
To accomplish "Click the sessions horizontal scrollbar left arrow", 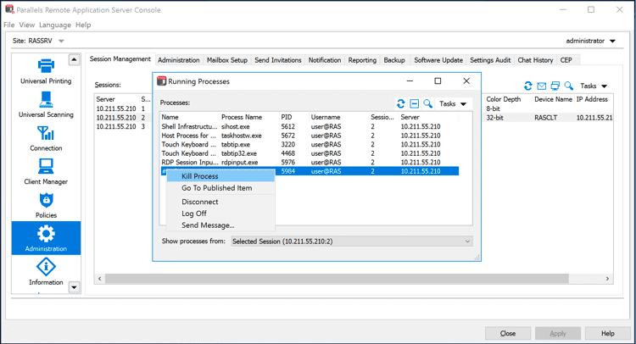I will pos(100,279).
